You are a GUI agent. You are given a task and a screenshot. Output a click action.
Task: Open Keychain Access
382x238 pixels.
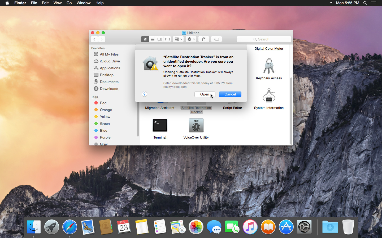tap(269, 66)
